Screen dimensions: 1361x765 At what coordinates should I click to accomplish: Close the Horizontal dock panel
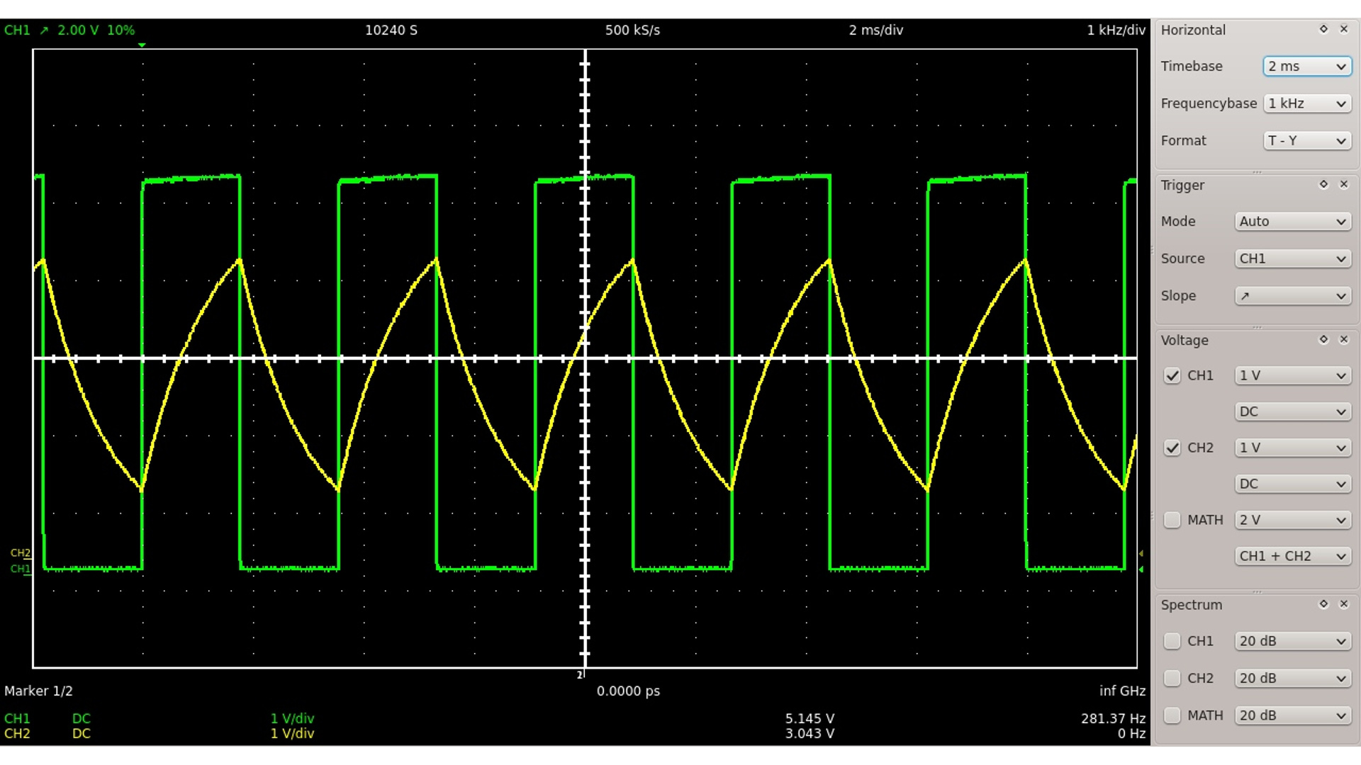pyautogui.click(x=1344, y=29)
